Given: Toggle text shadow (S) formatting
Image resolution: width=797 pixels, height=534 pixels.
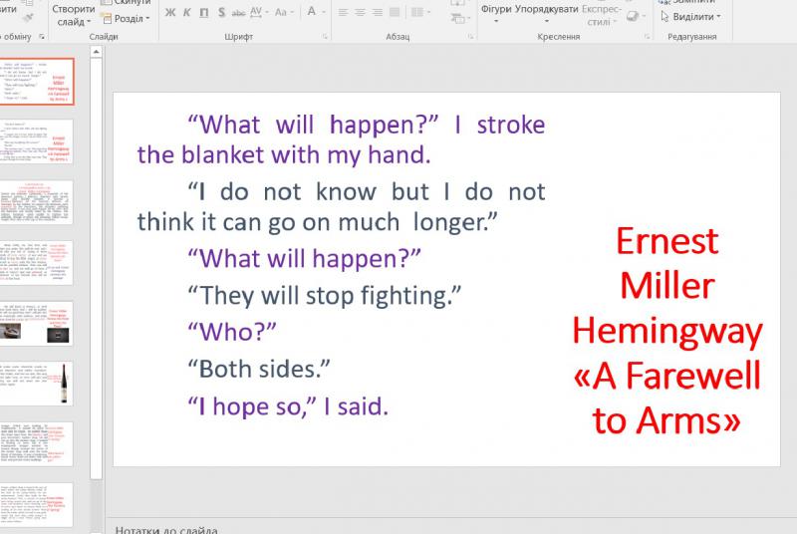Looking at the screenshot, I should (x=221, y=12).
